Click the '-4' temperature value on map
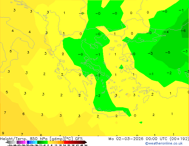This screenshot has width=189, height=146. click(166, 32)
